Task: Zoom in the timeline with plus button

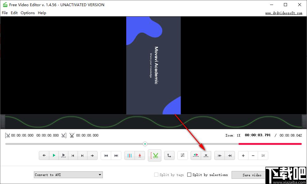Action: coord(243,156)
